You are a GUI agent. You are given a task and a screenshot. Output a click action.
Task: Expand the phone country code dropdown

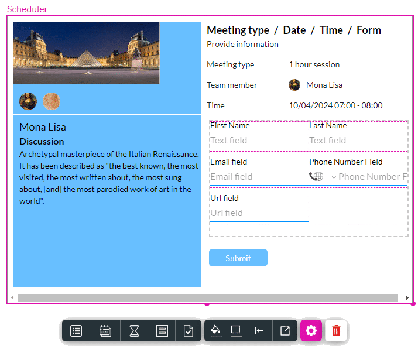tap(334, 177)
